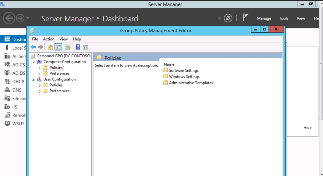This screenshot has height=176, width=323.
Task: Select the DHCP icon in the sidebar
Action: click(x=7, y=82)
